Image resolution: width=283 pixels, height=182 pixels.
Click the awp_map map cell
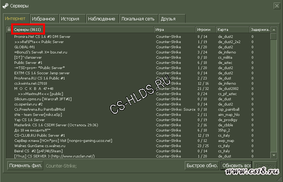pos(226,141)
